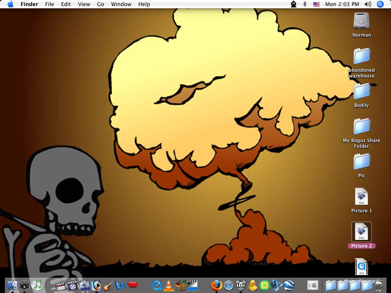
Task: Open the Window menu
Action: coord(121,4)
